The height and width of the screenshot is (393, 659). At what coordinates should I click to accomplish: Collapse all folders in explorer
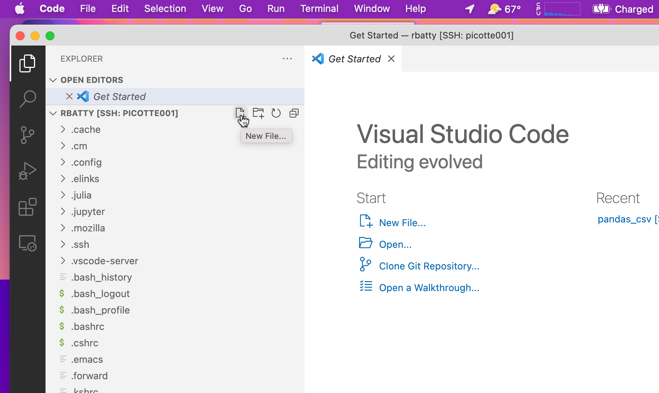294,113
